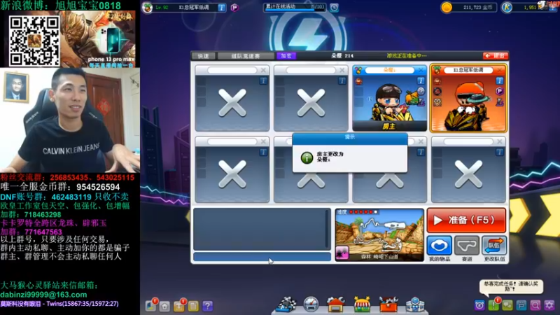Click the green exclamation mission icon

[493, 304]
